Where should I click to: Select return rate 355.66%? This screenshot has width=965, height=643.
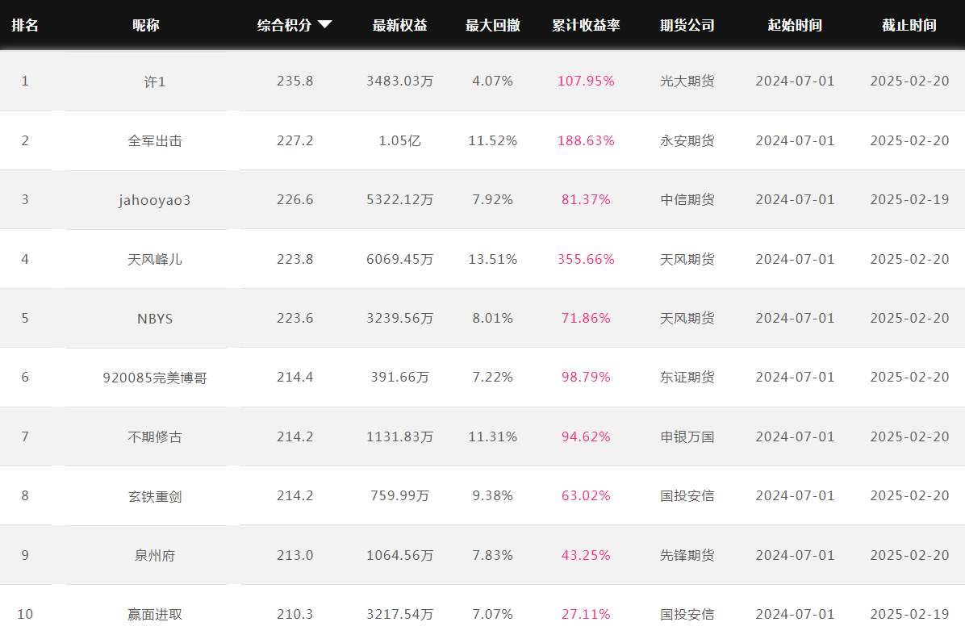[586, 260]
